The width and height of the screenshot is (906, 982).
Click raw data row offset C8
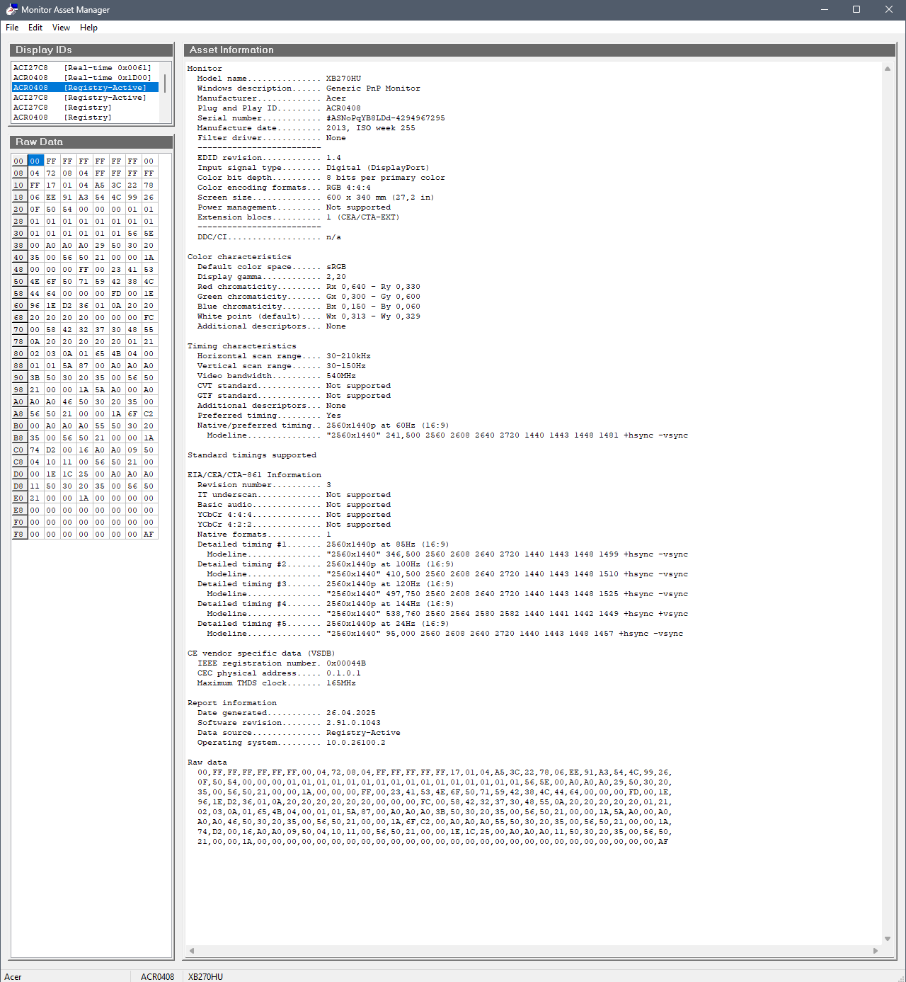[x=19, y=462]
